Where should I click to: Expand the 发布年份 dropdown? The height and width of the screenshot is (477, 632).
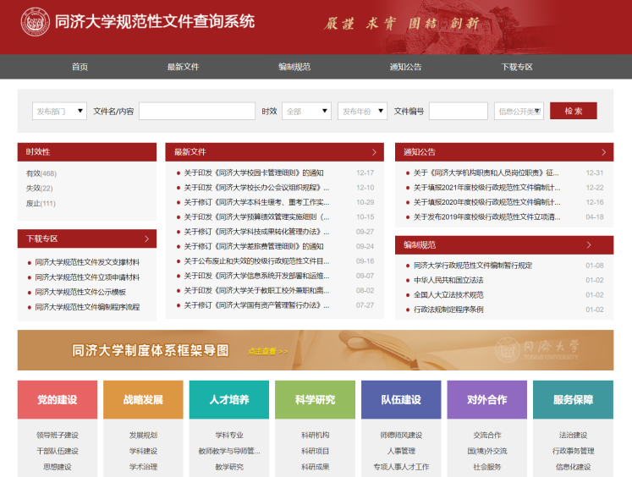coord(362,111)
